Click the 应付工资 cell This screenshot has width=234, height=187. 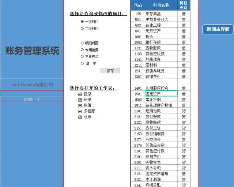pyautogui.click(x=161, y=128)
